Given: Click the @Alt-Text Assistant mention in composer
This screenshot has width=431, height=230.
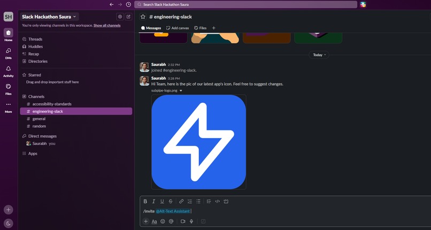Looking at the screenshot, I should [x=173, y=211].
